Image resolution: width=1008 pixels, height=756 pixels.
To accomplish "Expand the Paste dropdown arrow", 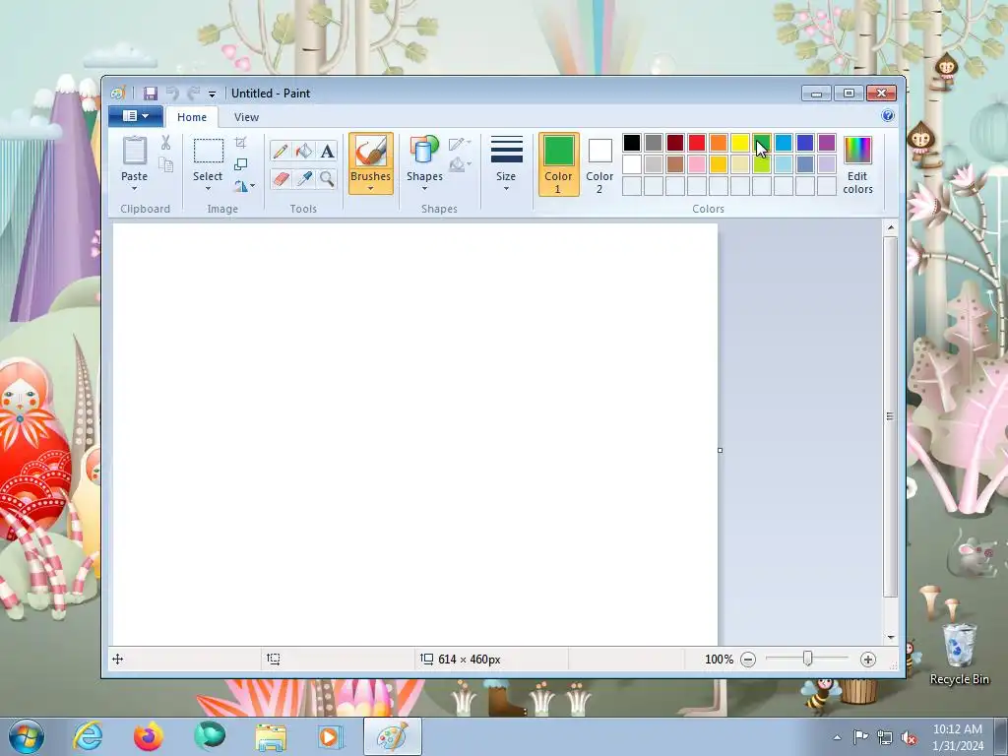I will (134, 188).
